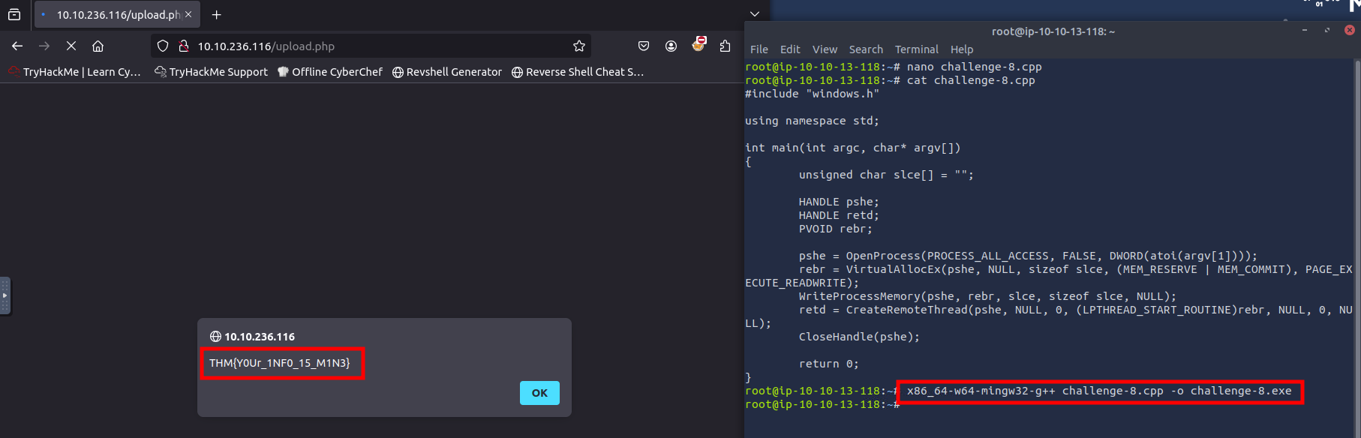Stop loading the current page
This screenshot has height=438, width=1361.
tap(71, 46)
